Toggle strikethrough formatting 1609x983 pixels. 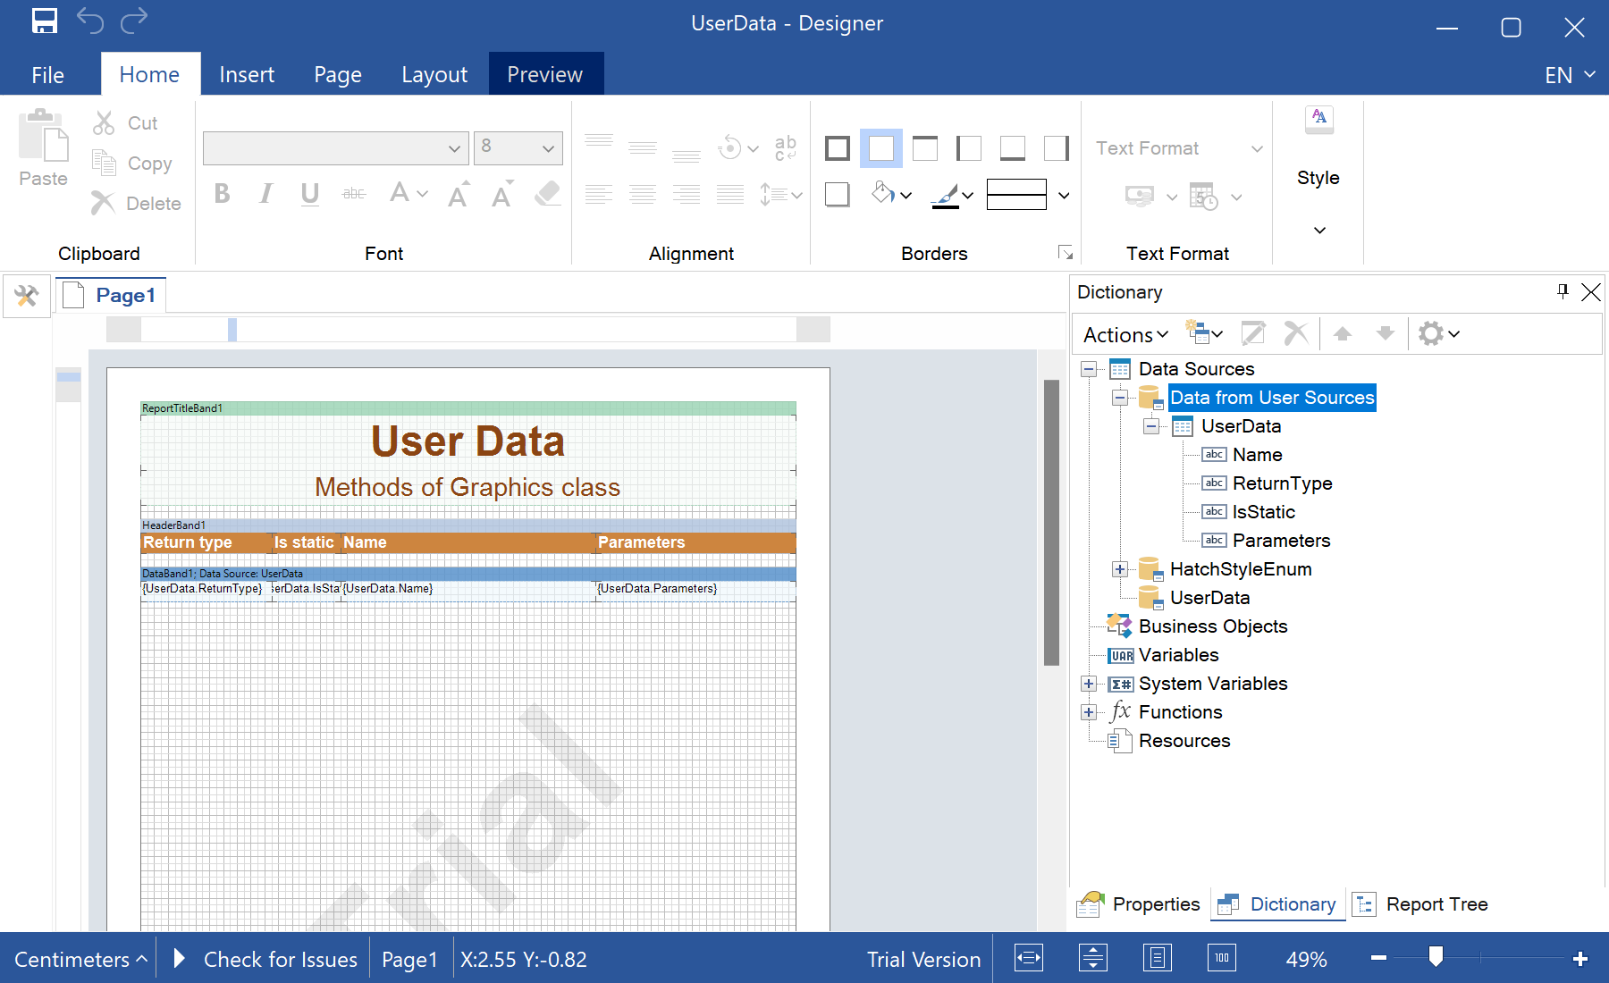click(354, 193)
